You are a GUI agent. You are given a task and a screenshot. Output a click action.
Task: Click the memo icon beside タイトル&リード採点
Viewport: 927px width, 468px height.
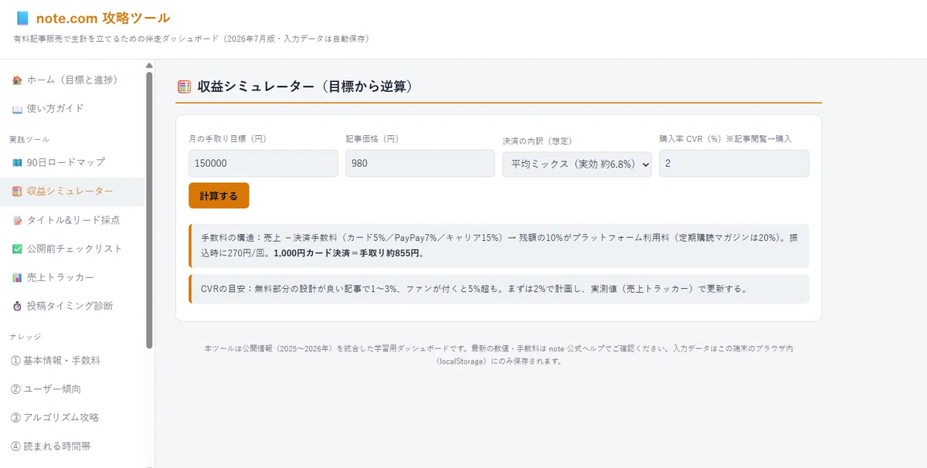click(17, 220)
